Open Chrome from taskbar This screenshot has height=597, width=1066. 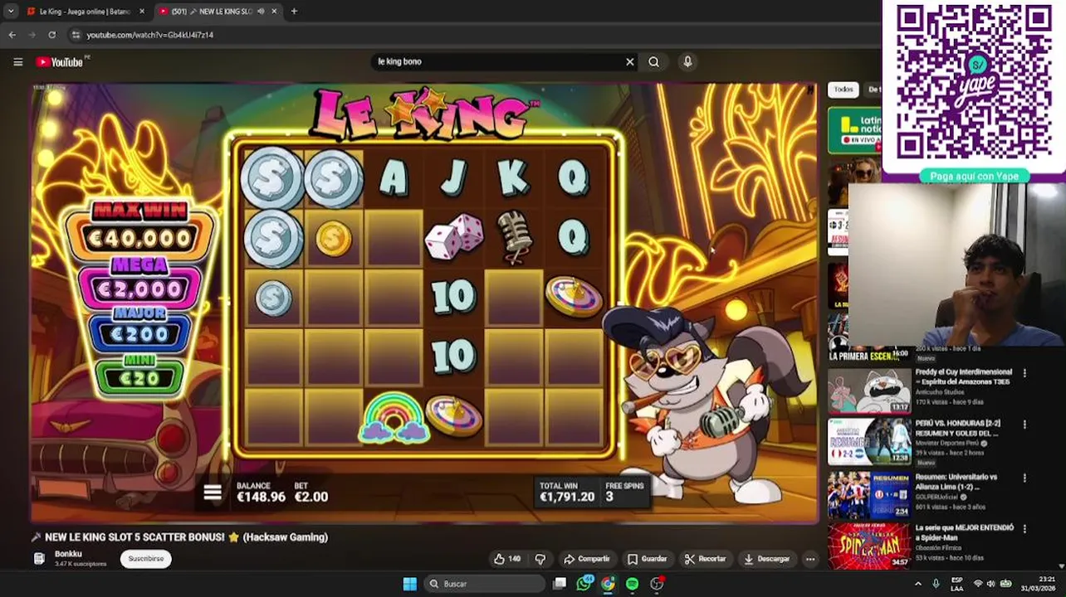[x=608, y=584]
